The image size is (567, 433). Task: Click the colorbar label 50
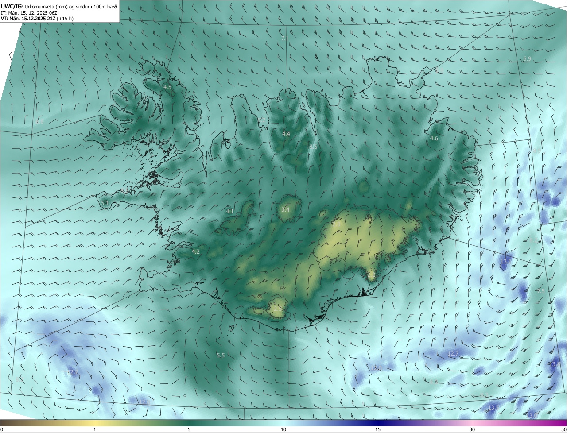563,429
